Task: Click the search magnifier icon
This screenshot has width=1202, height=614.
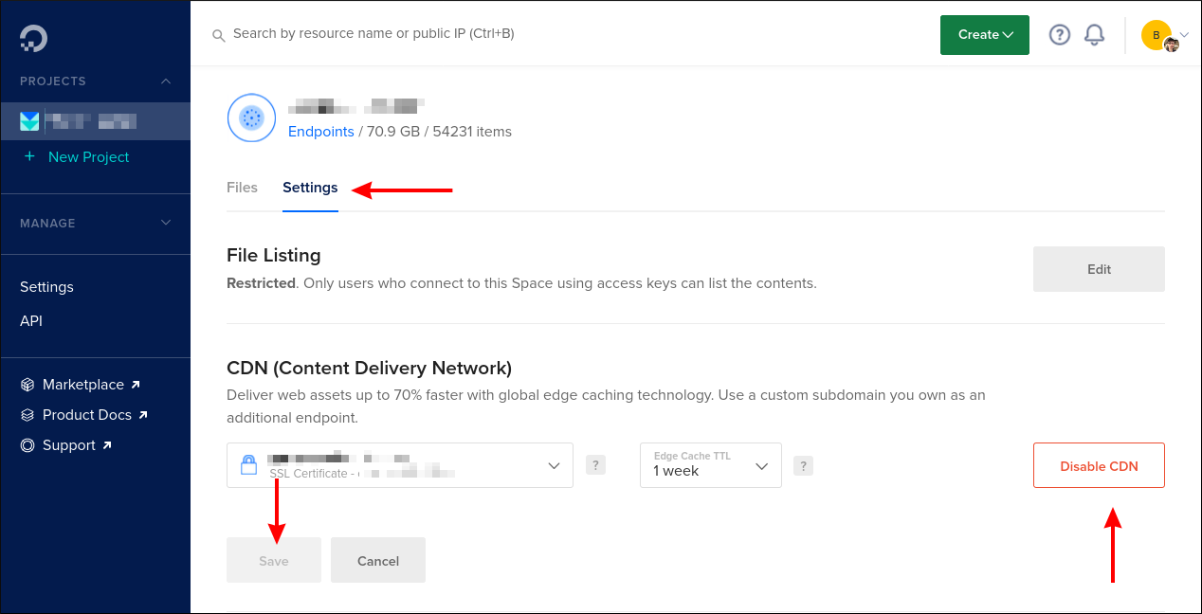Action: (218, 34)
